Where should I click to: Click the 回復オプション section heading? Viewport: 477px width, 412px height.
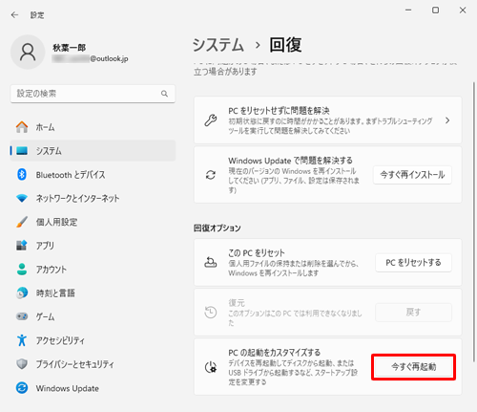point(218,228)
